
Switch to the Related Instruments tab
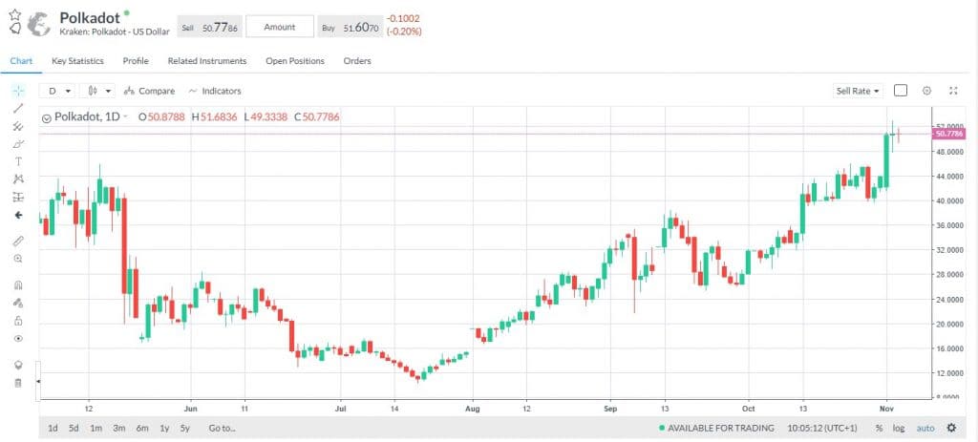207,61
